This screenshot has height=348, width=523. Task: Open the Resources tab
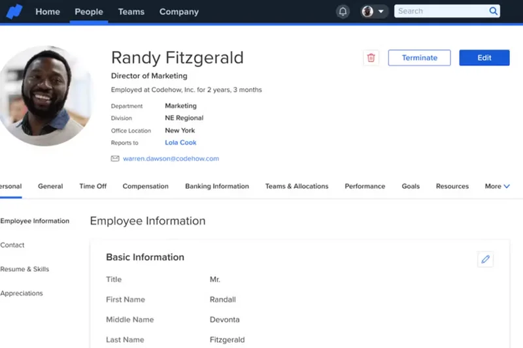(x=452, y=186)
